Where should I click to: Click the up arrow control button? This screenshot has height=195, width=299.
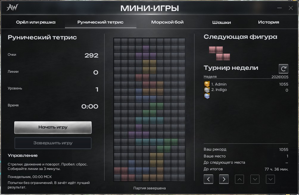[x=239, y=179]
